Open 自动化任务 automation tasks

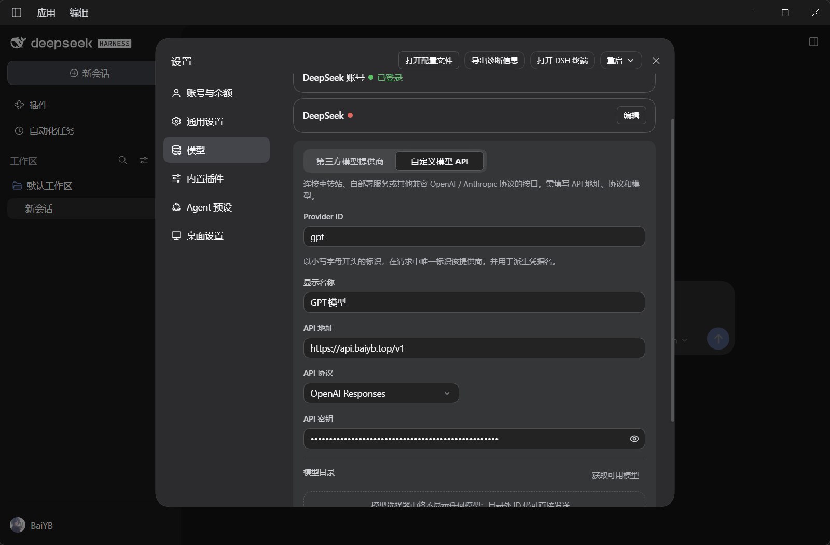click(45, 131)
